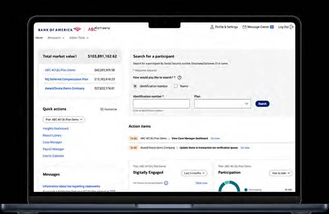The image size is (329, 214).
Task: Open the Message Center envelope icon
Action: [244, 27]
